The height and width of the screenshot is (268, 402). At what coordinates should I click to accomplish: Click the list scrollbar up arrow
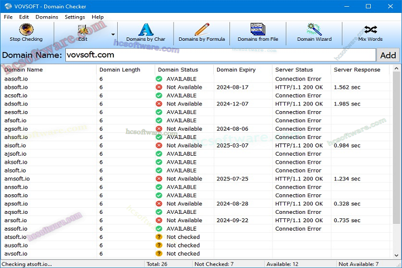(x=396, y=69)
